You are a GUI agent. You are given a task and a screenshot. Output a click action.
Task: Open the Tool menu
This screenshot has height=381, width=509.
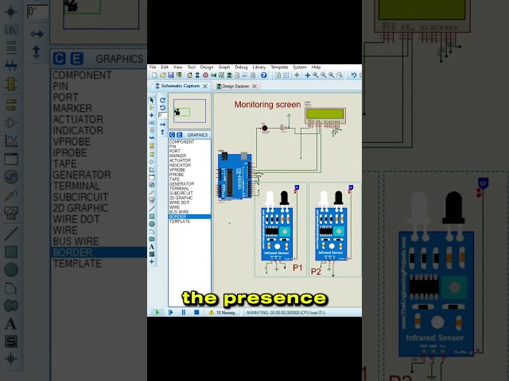point(192,67)
